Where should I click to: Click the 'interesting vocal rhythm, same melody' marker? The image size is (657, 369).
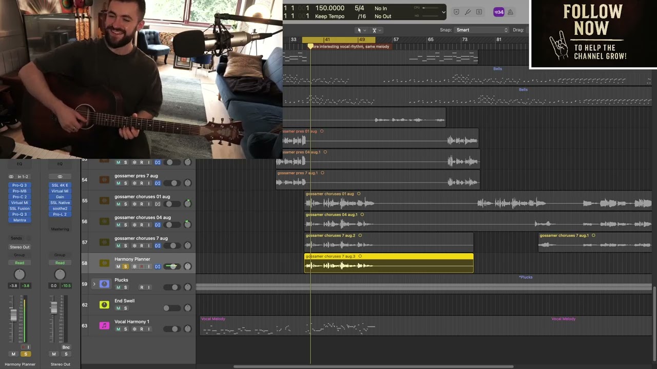click(x=351, y=47)
